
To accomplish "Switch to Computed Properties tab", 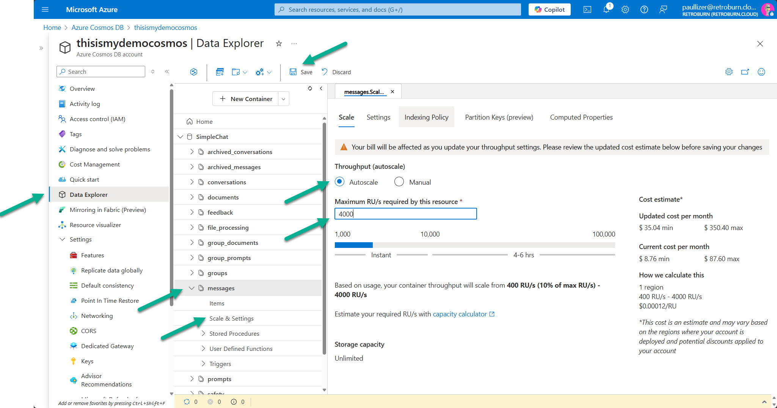I will pos(581,117).
